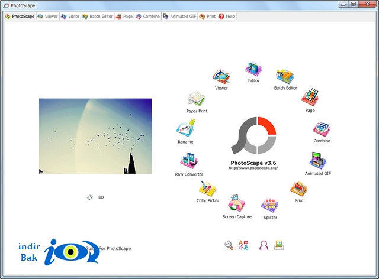Open the Guide For PhotoScape link
The height and width of the screenshot is (279, 379).
point(108,248)
